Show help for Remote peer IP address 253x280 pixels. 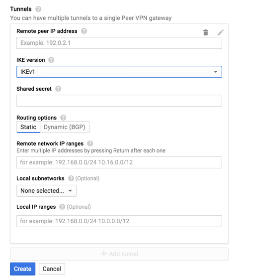pos(84,31)
